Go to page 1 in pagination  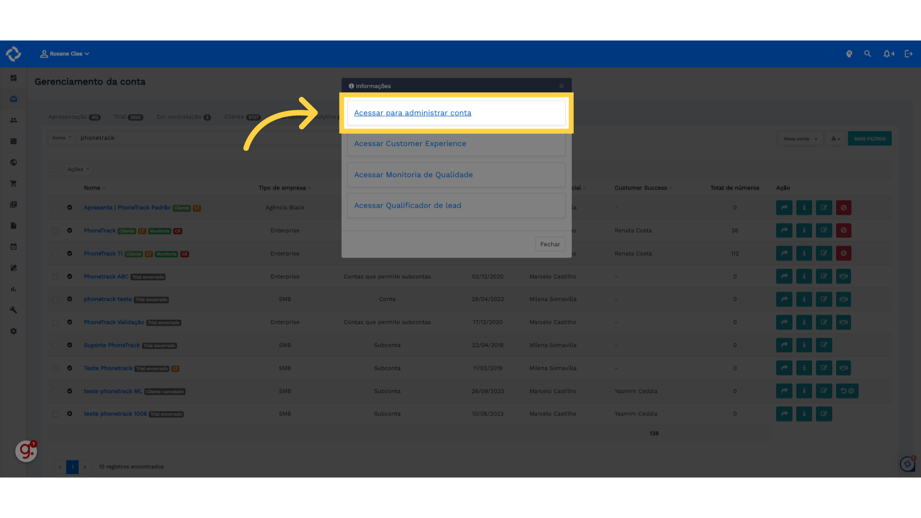click(x=72, y=467)
